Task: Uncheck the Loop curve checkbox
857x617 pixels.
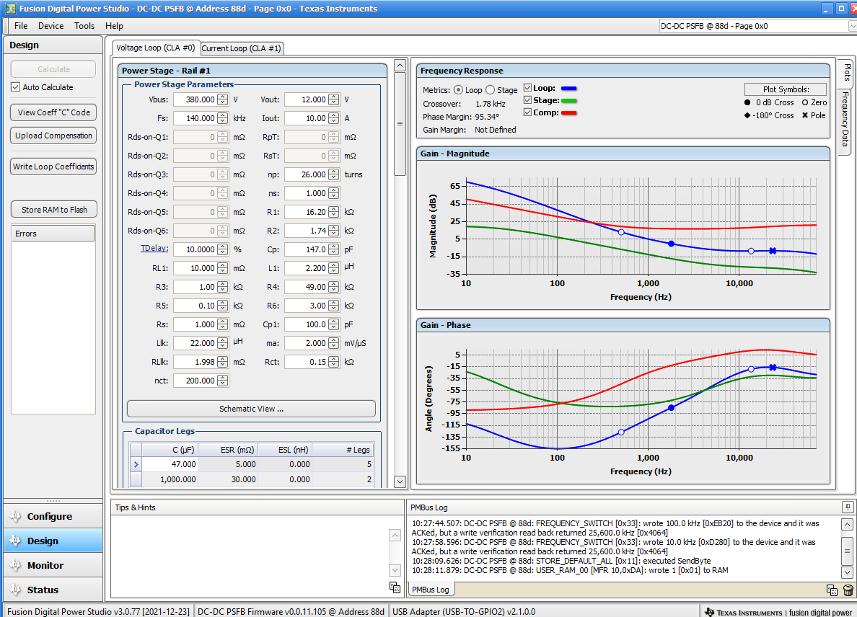Action: (x=528, y=88)
